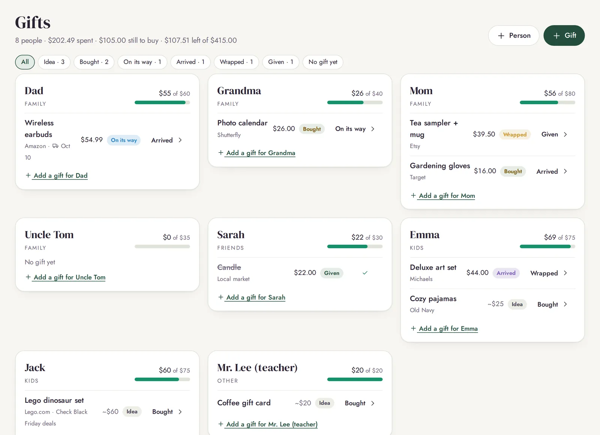Mark Cozy pajamas as Bought
Viewport: 600px width, 435px height.
547,305
